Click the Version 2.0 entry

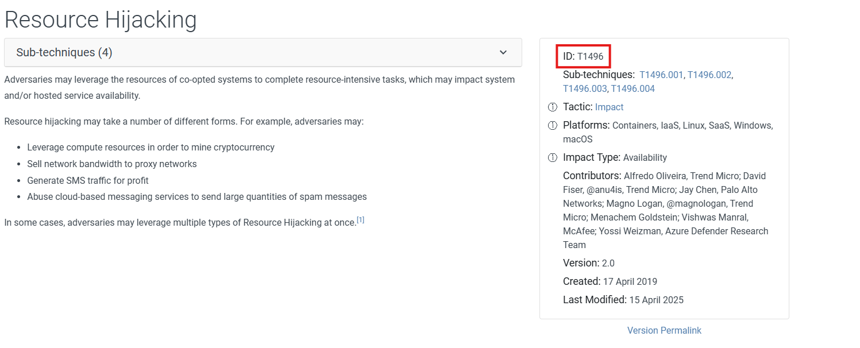pyautogui.click(x=588, y=263)
